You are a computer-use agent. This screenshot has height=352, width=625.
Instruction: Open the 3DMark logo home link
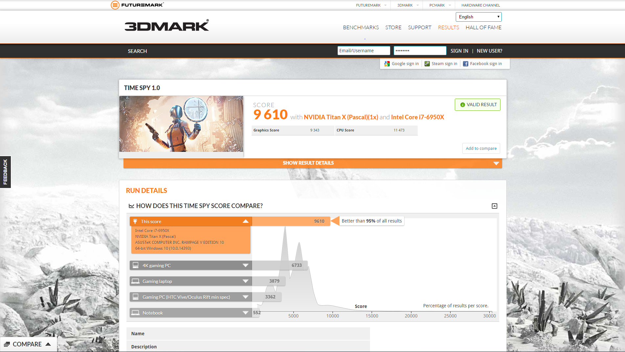[167, 26]
